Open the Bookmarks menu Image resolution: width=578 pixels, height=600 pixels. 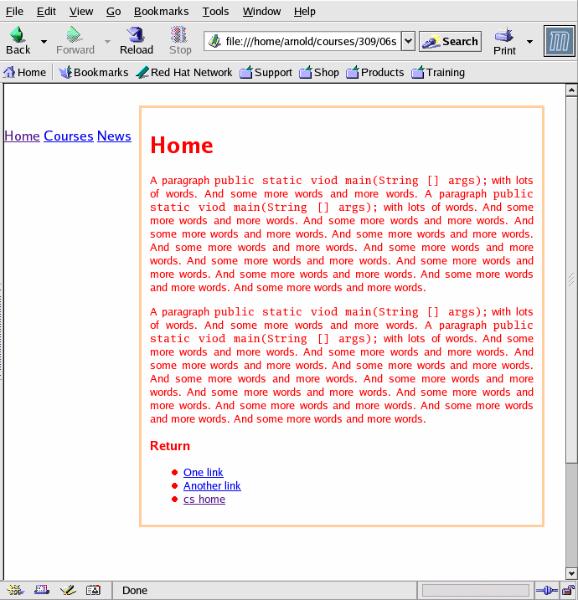pos(162,12)
